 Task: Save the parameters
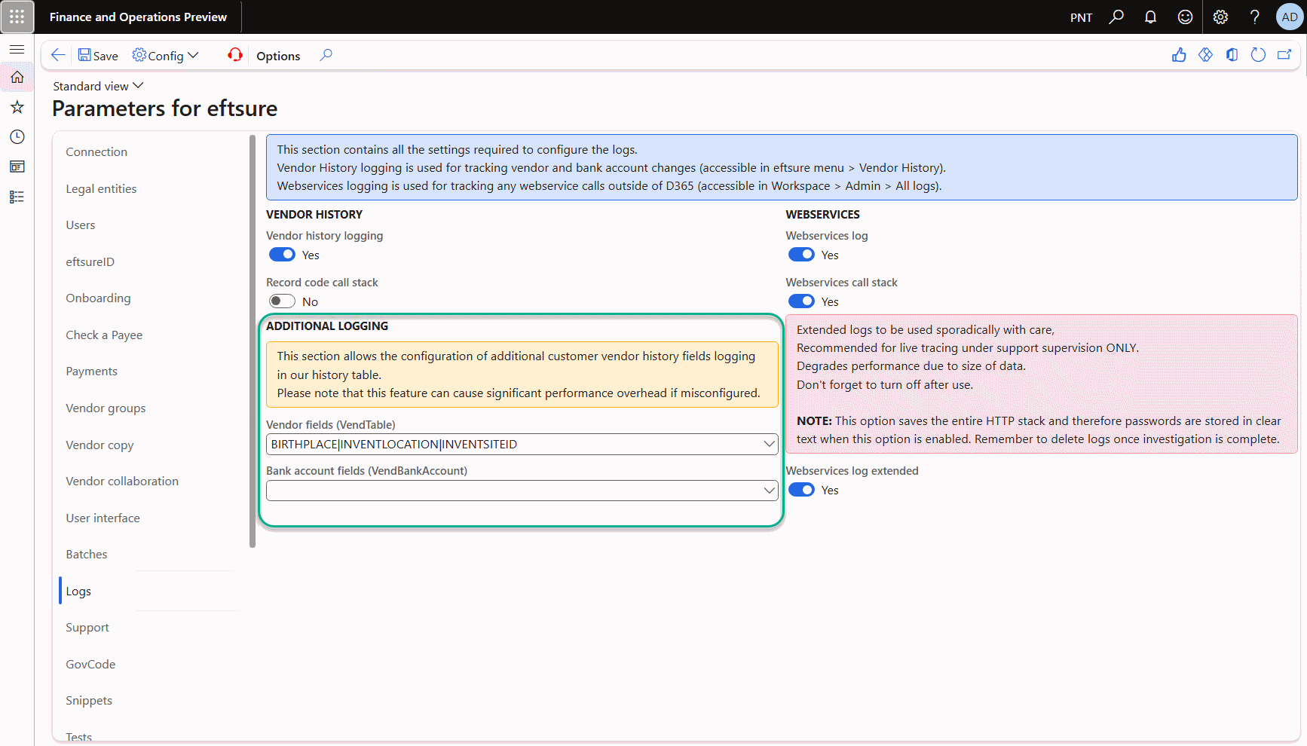tap(98, 56)
